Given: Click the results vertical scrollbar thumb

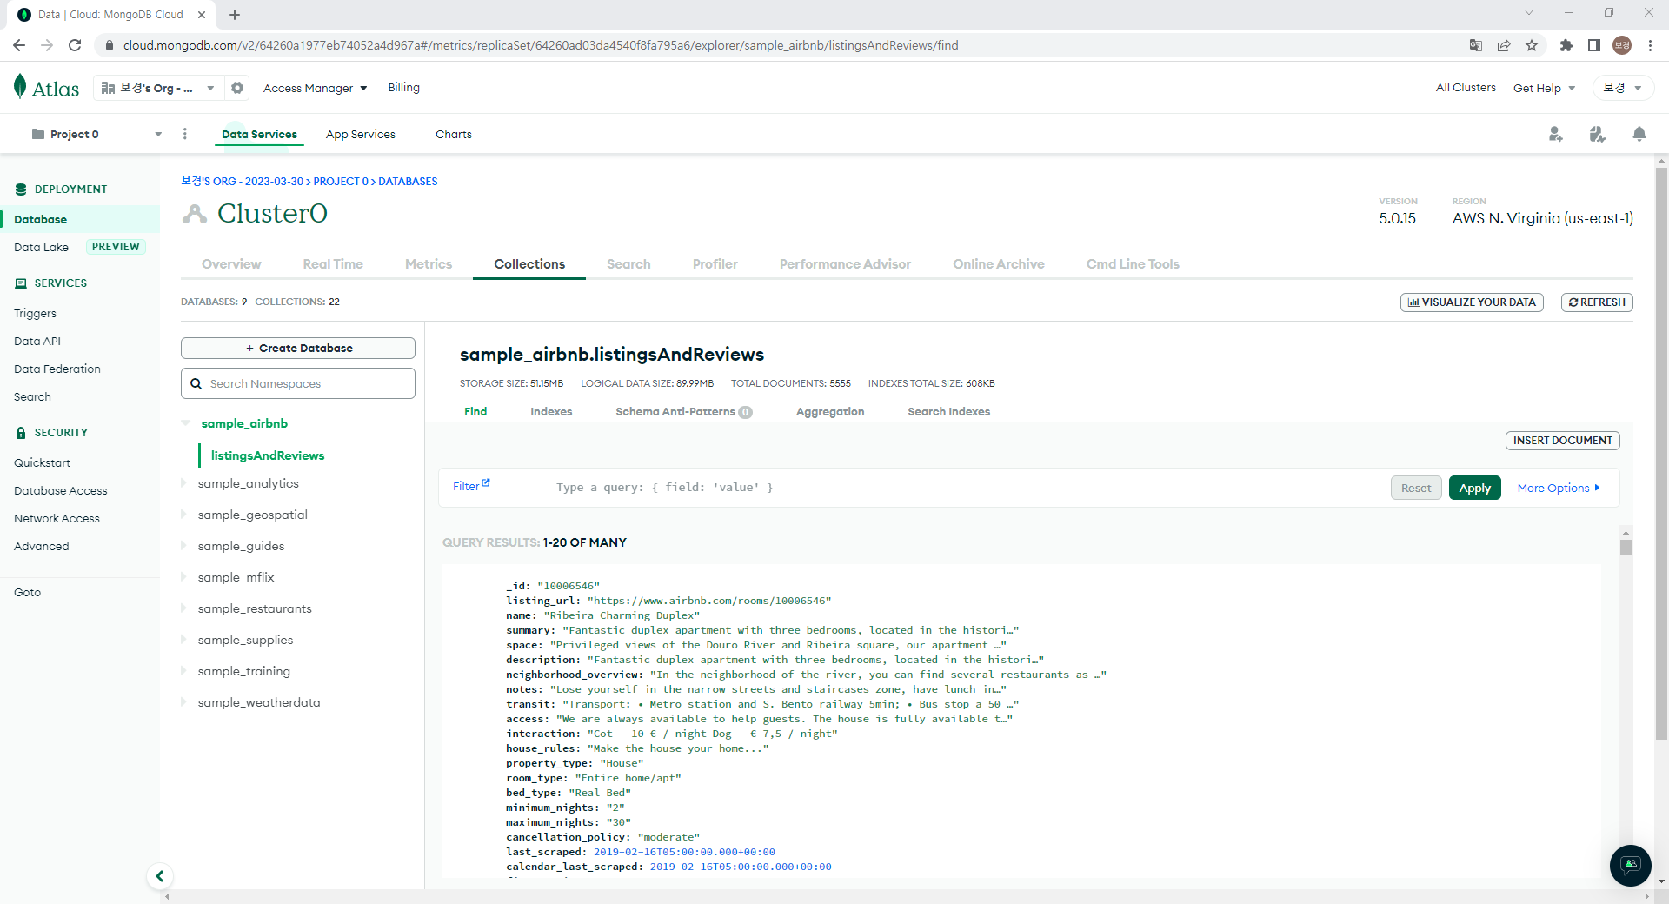Looking at the screenshot, I should (x=1626, y=547).
